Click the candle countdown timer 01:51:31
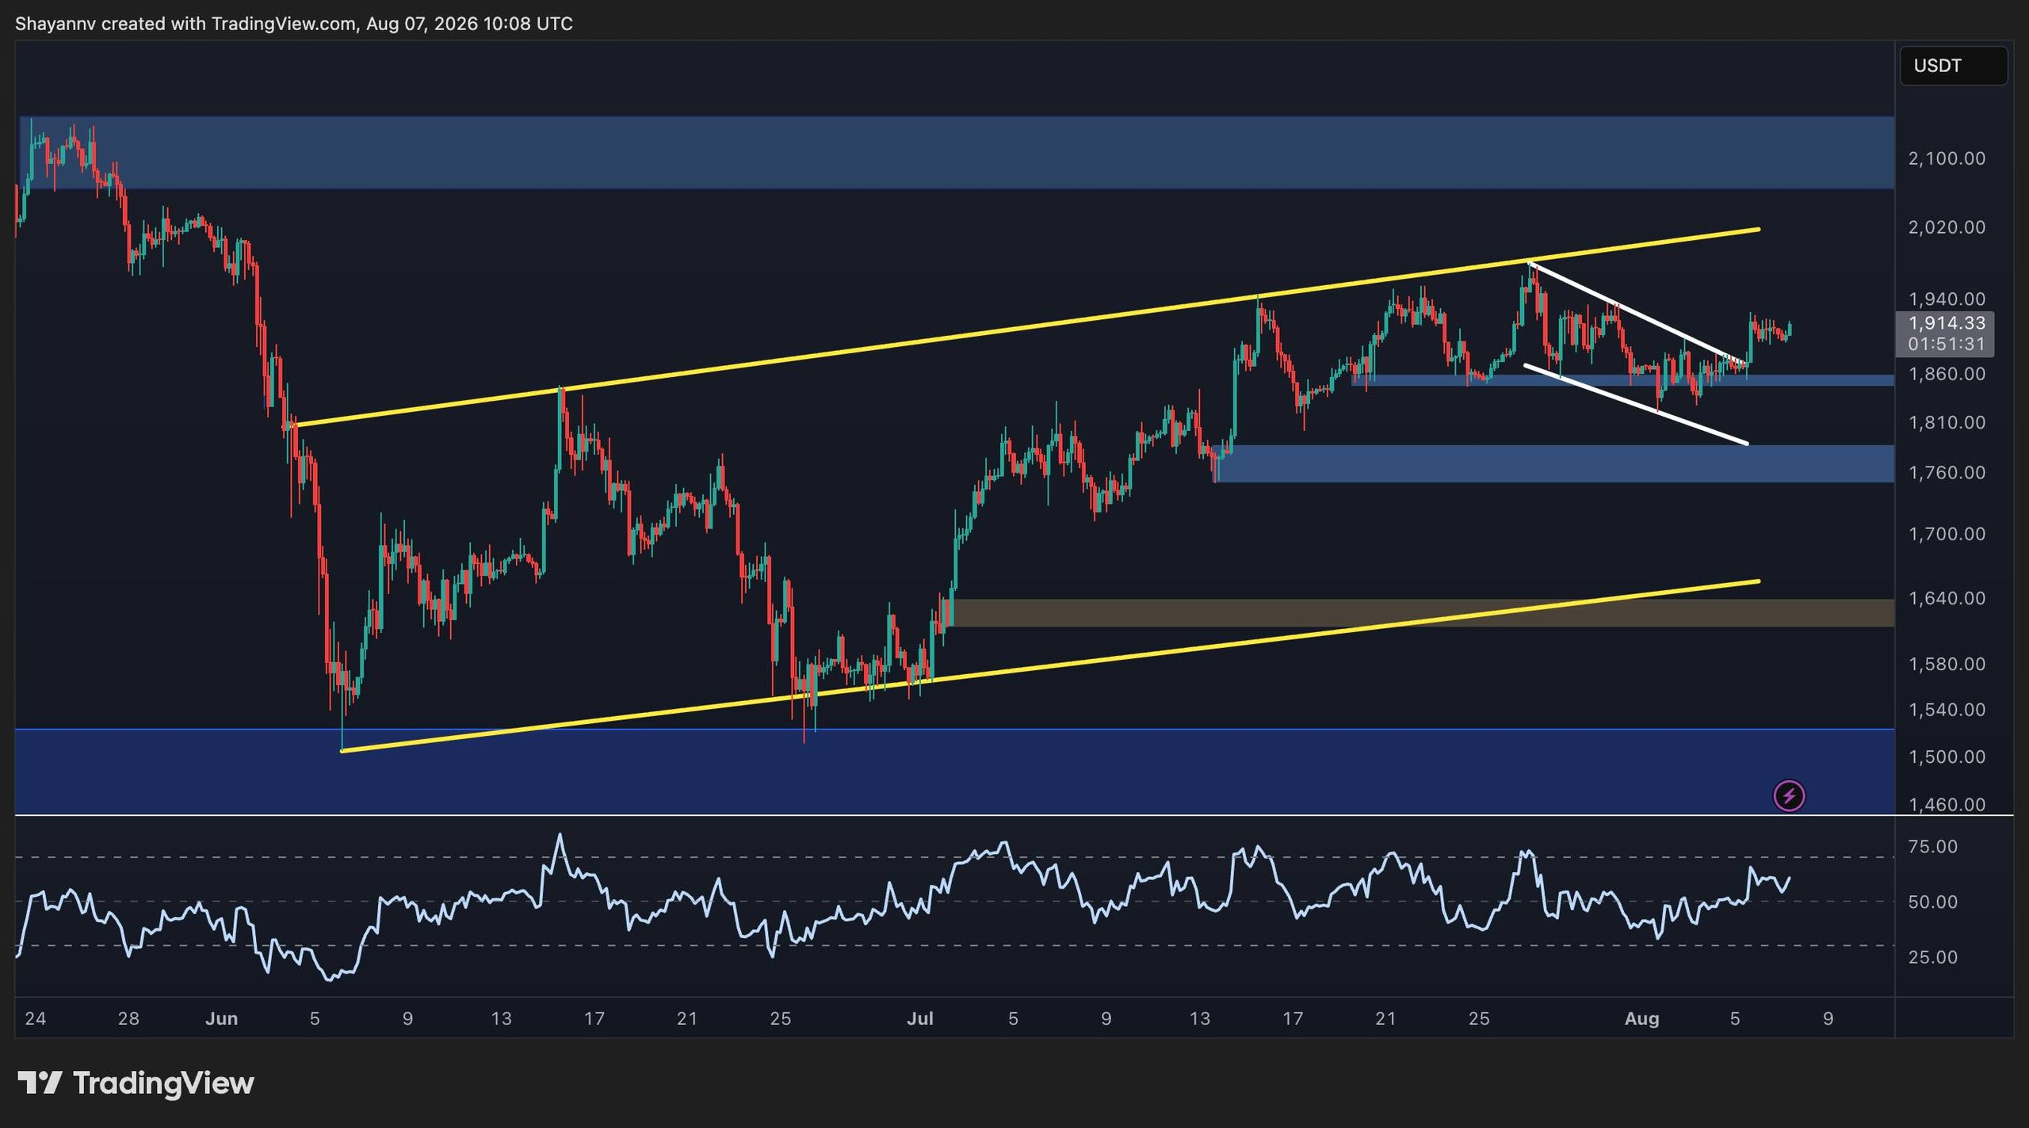 coord(1947,344)
